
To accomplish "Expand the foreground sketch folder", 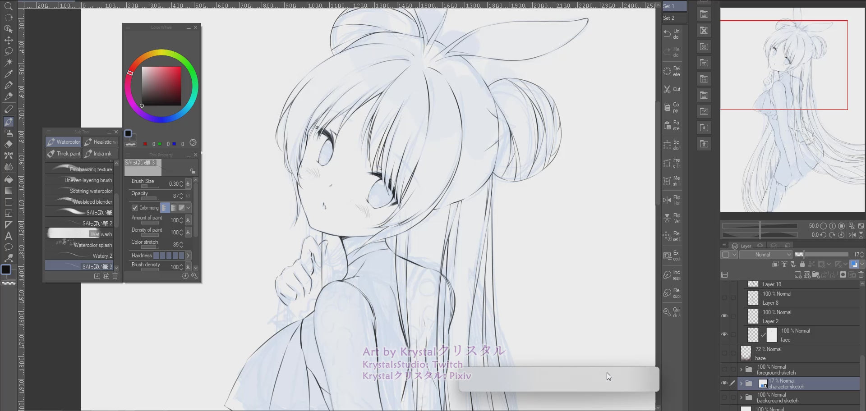I will [x=741, y=370].
